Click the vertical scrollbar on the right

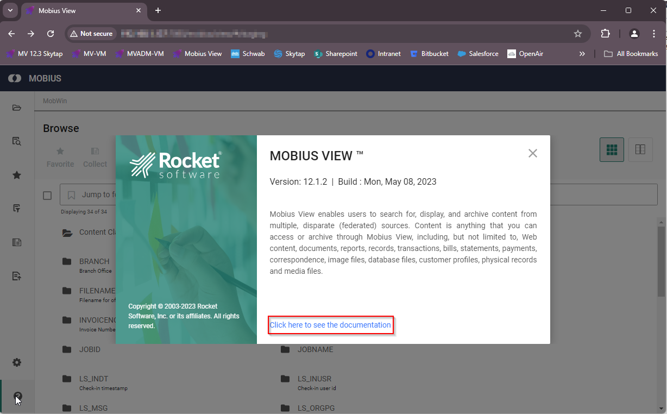coord(661,261)
